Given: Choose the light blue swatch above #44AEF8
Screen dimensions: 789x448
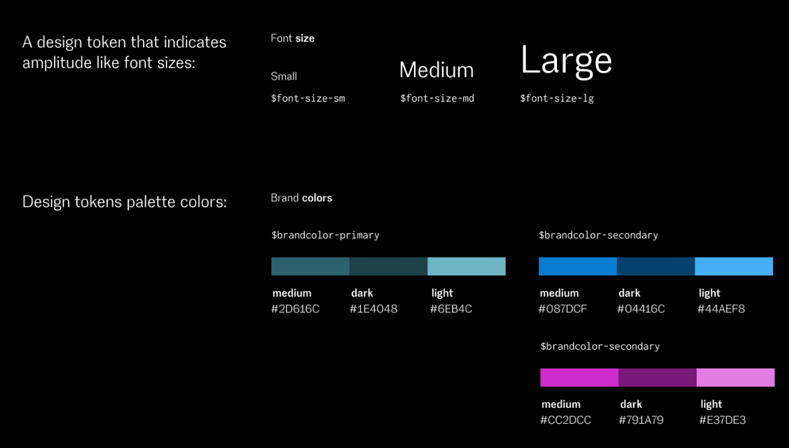Looking at the screenshot, I should click(734, 266).
